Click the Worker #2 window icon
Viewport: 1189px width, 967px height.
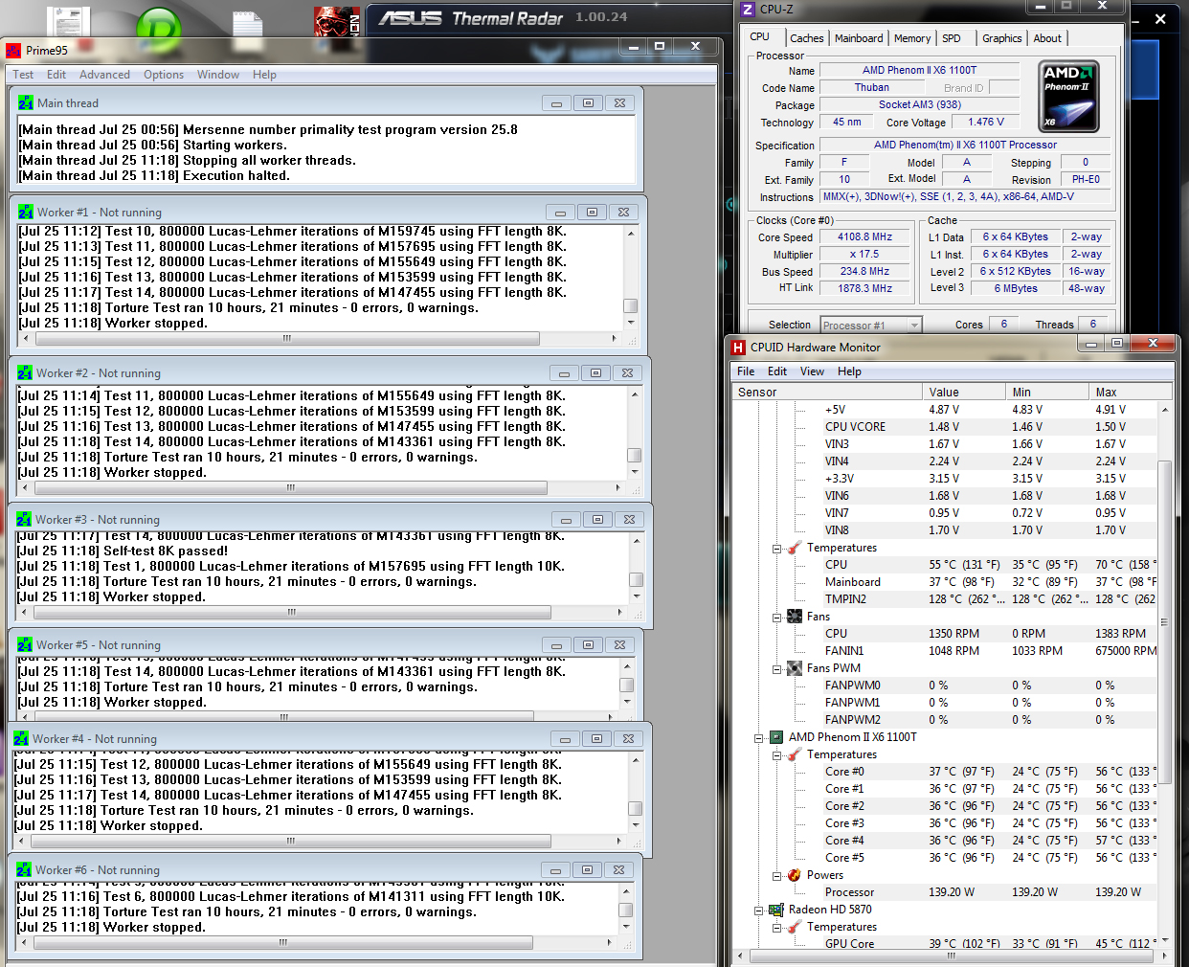pos(25,372)
